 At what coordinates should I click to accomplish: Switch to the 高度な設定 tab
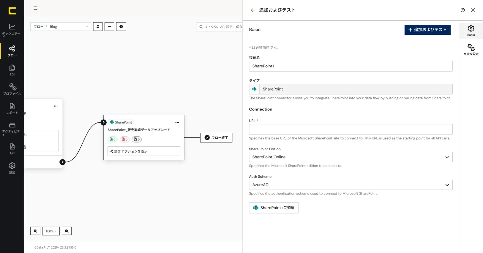[471, 50]
